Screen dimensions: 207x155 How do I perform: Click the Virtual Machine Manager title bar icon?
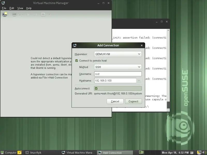(x=3, y=3)
